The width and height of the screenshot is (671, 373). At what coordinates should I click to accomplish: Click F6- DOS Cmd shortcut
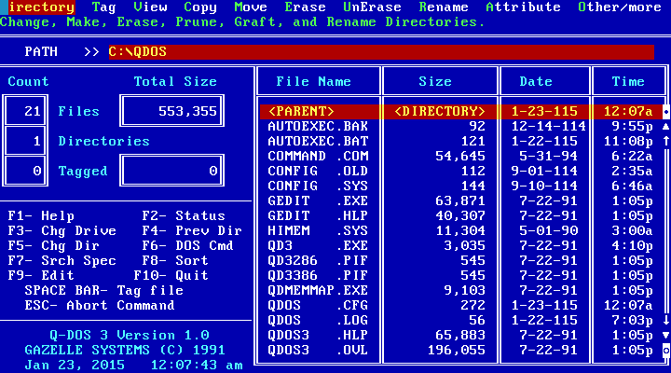[x=188, y=246]
